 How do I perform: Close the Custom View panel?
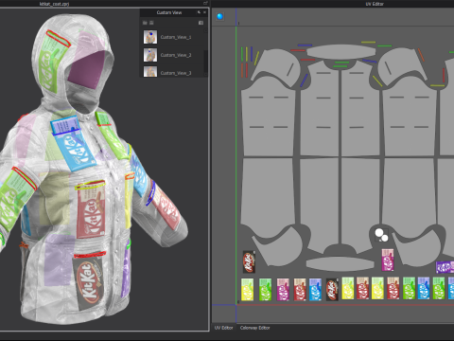[204, 12]
